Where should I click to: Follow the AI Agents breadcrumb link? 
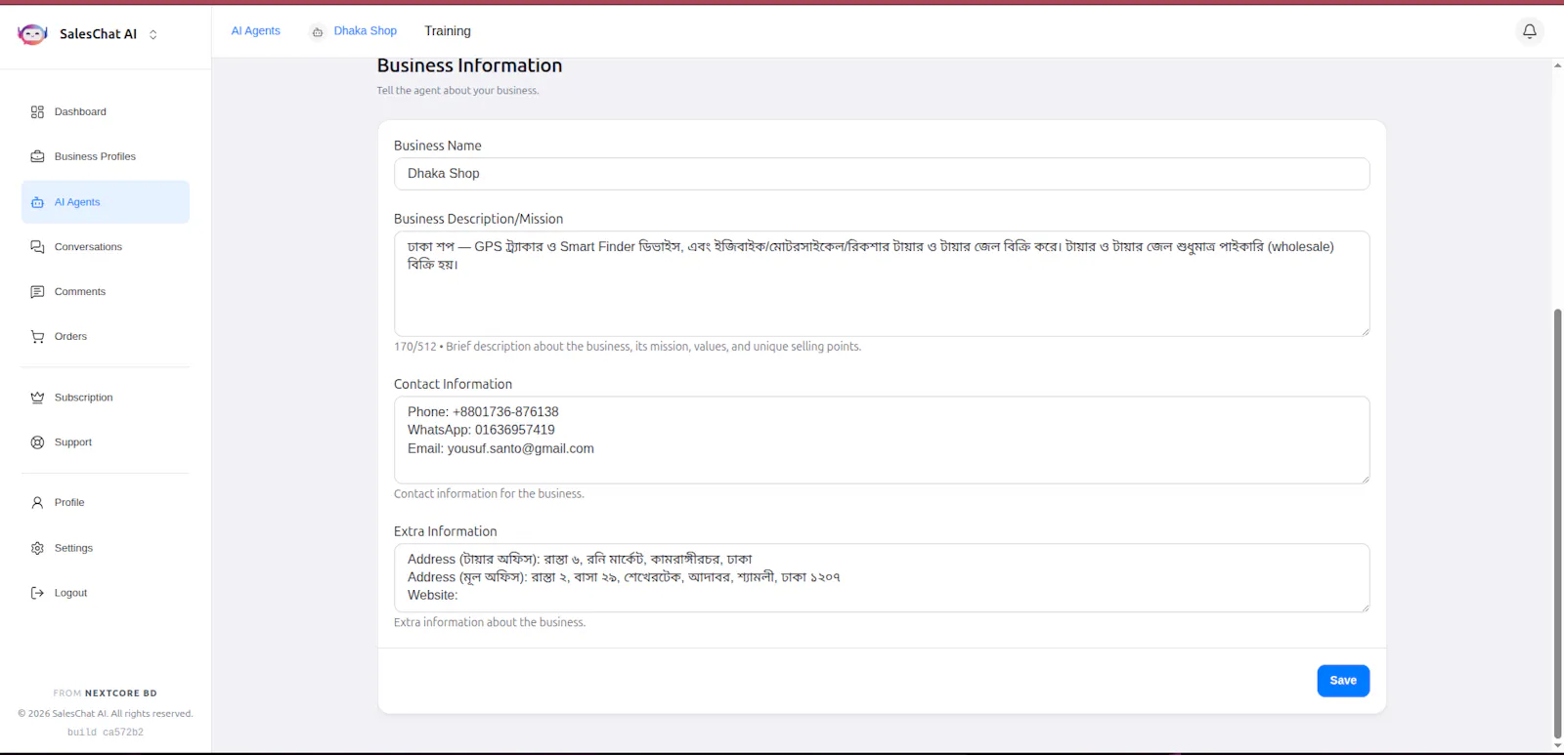click(x=255, y=31)
